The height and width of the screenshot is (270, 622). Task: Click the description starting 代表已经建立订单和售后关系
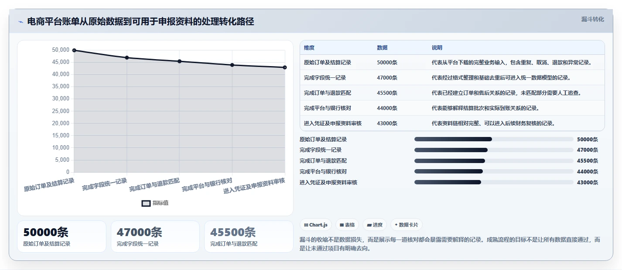[x=506, y=93]
